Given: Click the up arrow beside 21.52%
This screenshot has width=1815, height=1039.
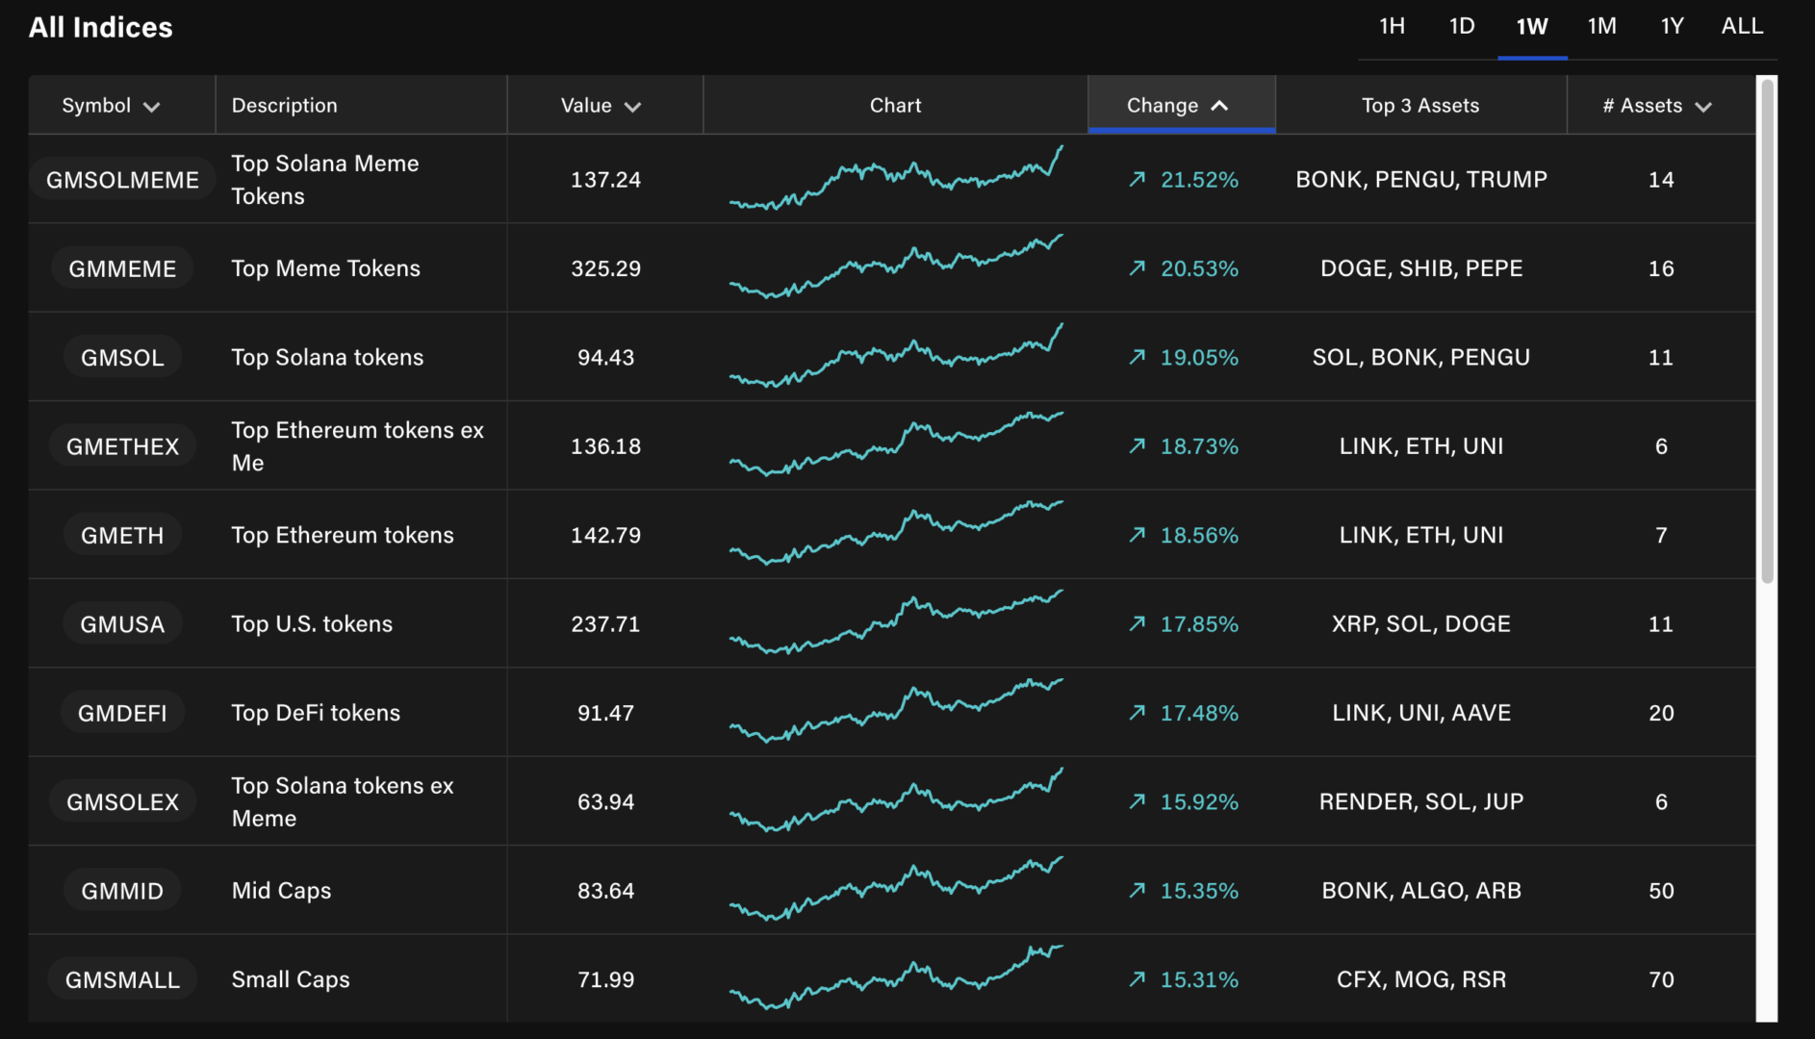Looking at the screenshot, I should tap(1138, 179).
